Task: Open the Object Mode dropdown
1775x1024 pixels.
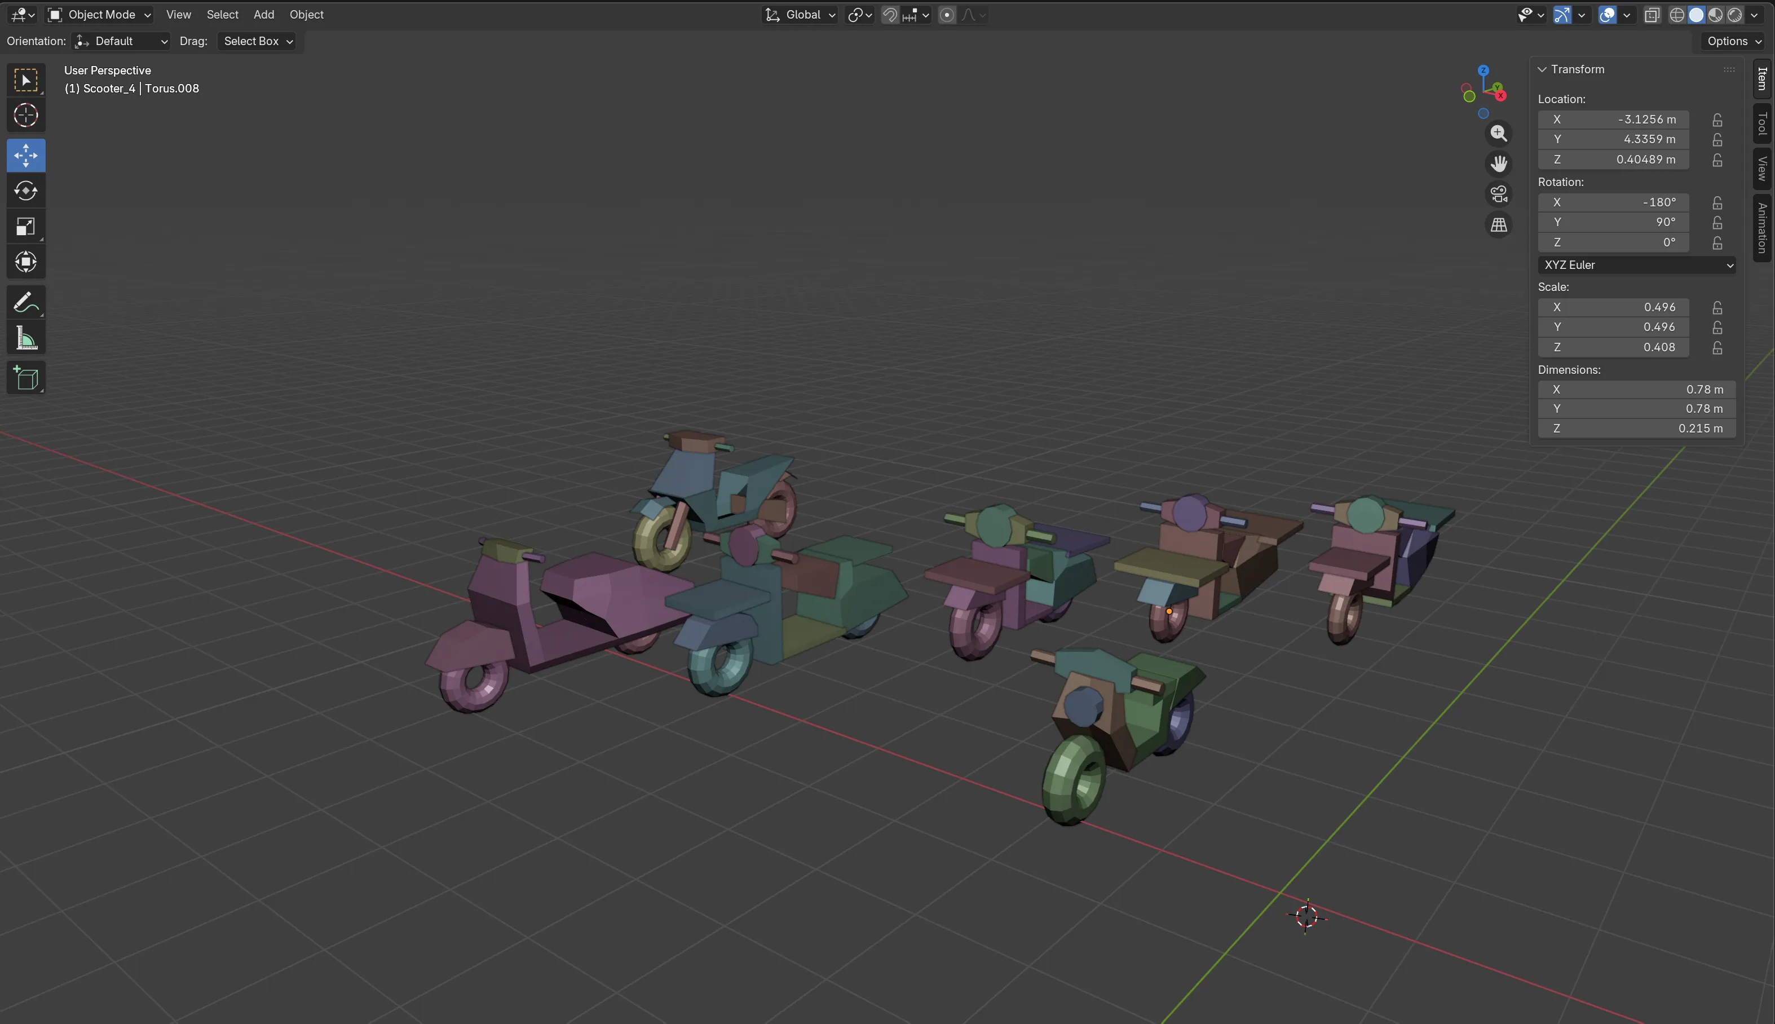Action: [x=99, y=15]
